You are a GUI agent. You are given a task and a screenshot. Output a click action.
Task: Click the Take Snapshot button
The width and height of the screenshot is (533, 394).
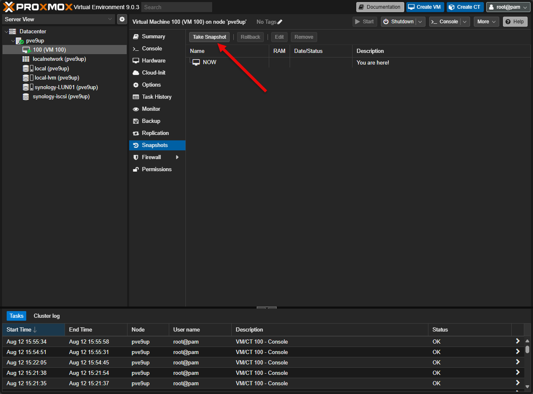coord(209,37)
